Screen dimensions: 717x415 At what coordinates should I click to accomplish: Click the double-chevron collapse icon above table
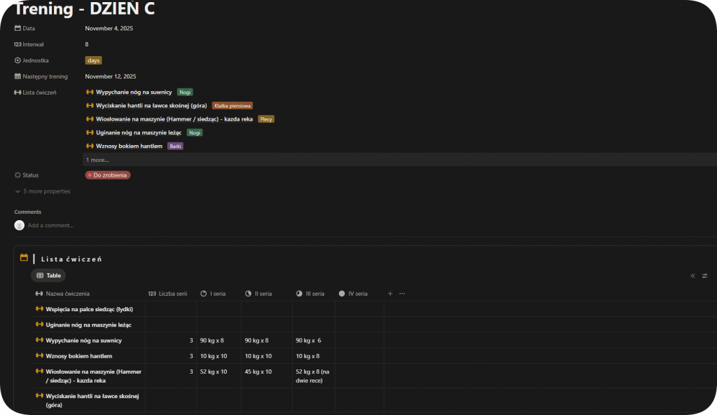point(692,275)
